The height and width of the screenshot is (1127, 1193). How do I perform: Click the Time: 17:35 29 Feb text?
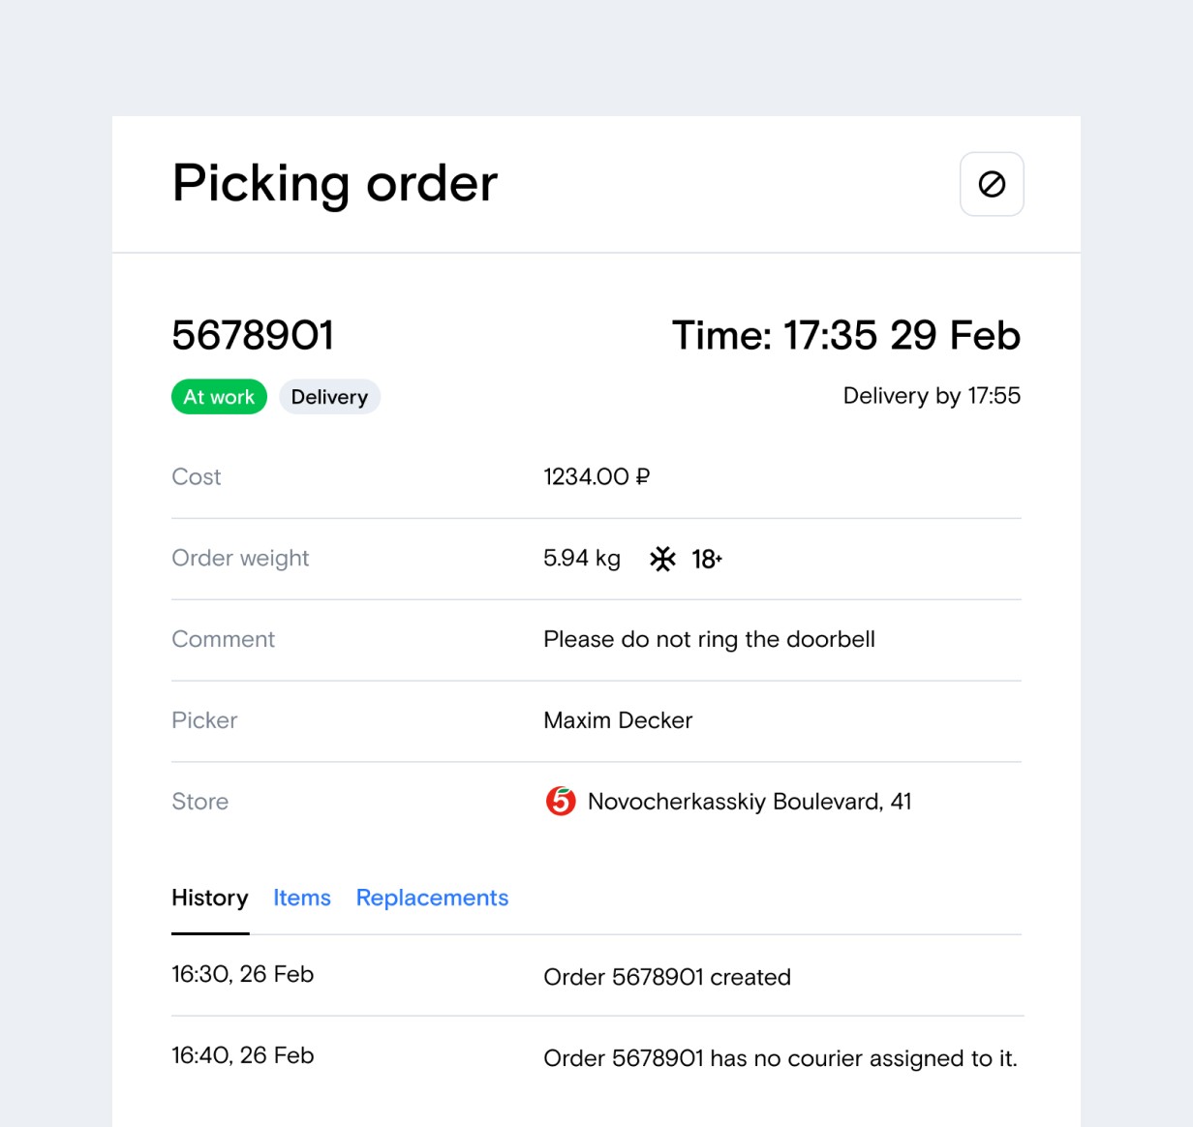click(846, 336)
